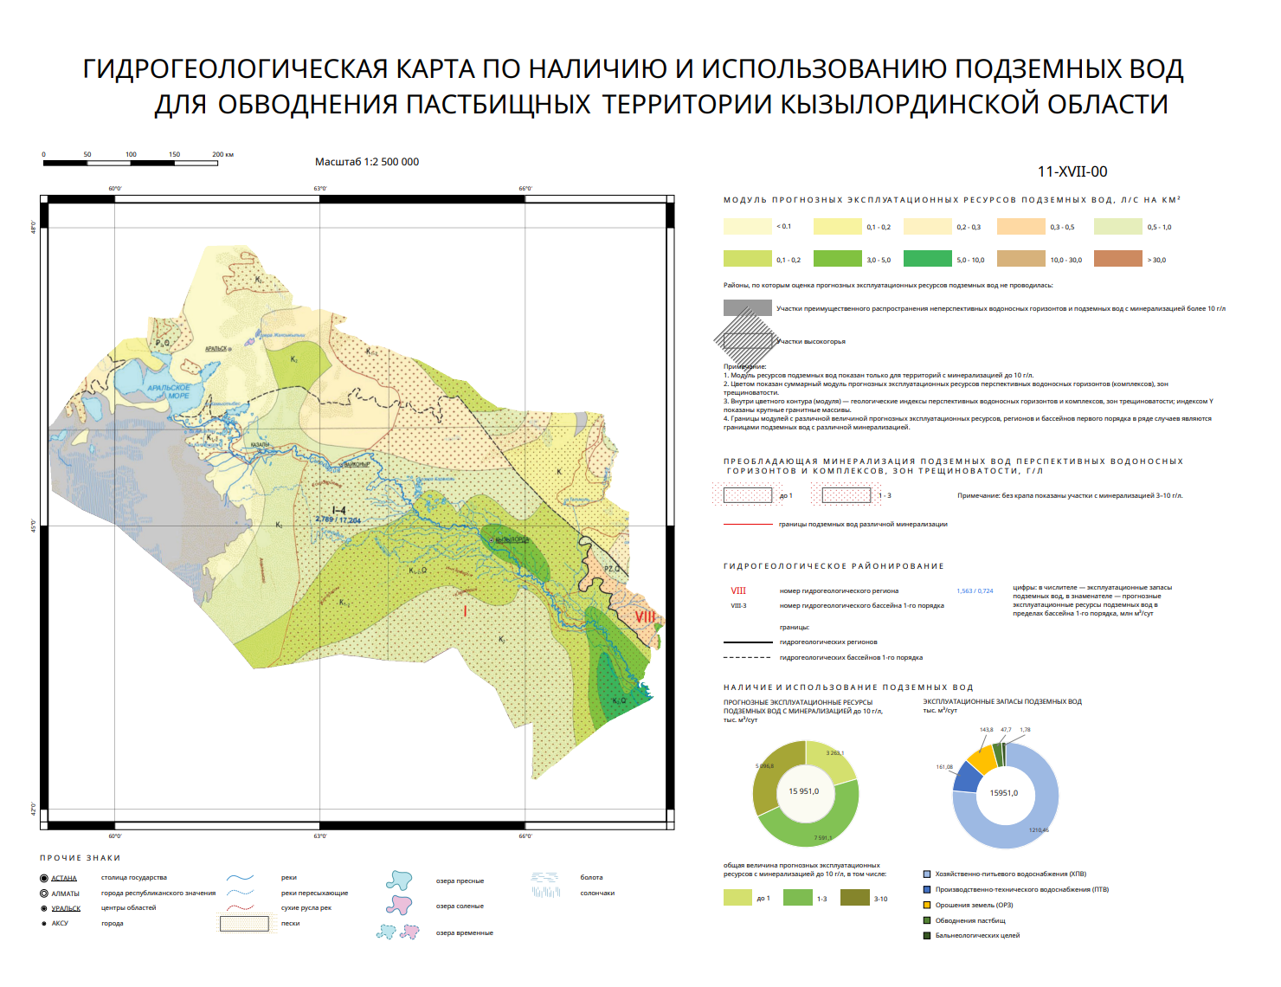Click the '> 30,0' module color swatch
1281x987 pixels.
[x=1118, y=259]
